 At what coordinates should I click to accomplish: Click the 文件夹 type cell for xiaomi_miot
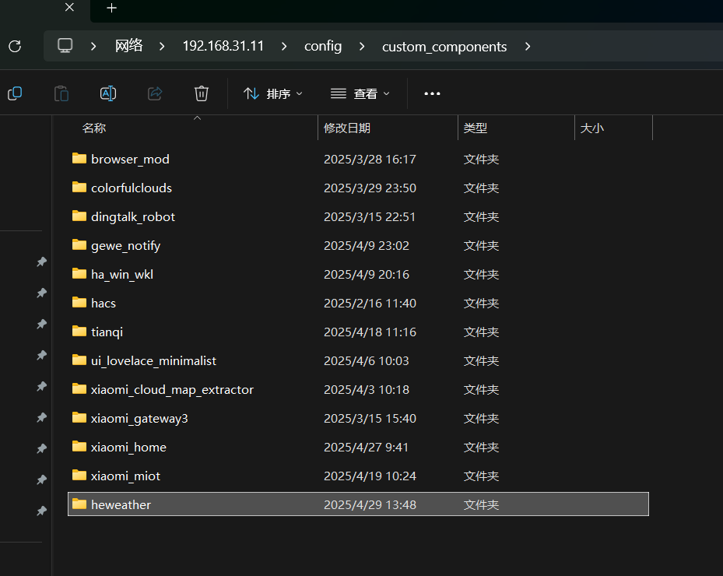(481, 476)
